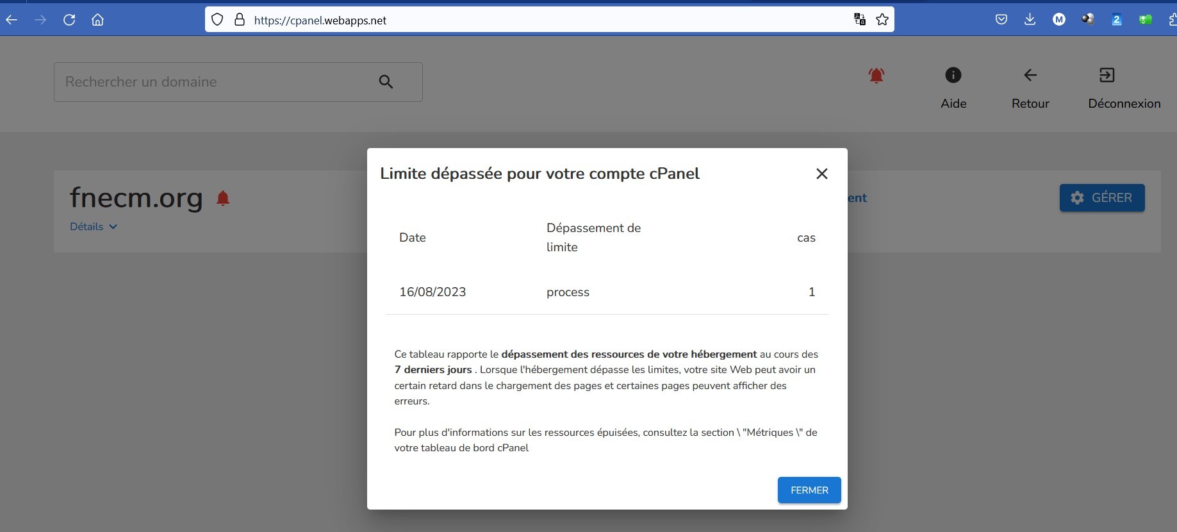Click the date 16/08/2023 cell
This screenshot has height=532, width=1177.
pos(432,292)
